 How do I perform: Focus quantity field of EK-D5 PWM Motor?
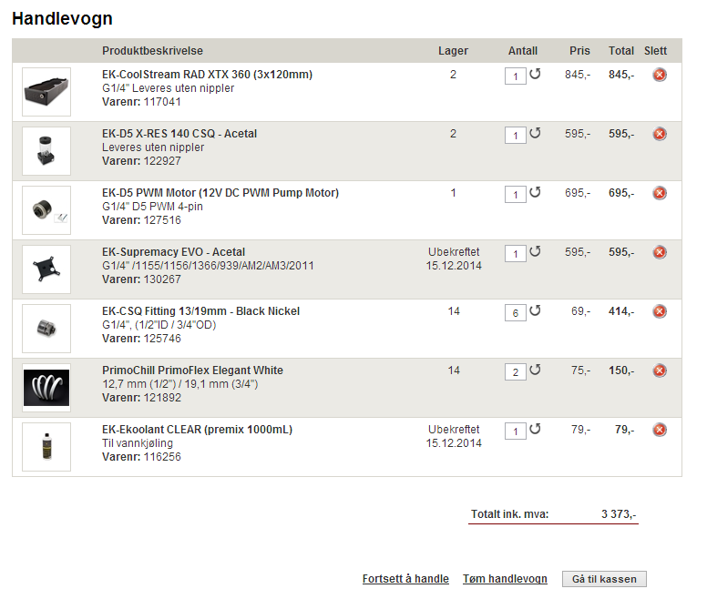[516, 195]
